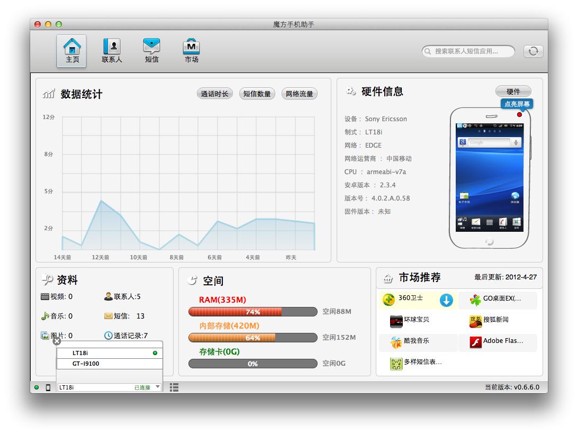Click the 点亮屏幕 wake screen button
Image resolution: width=578 pixels, height=435 pixels.
[x=516, y=104]
